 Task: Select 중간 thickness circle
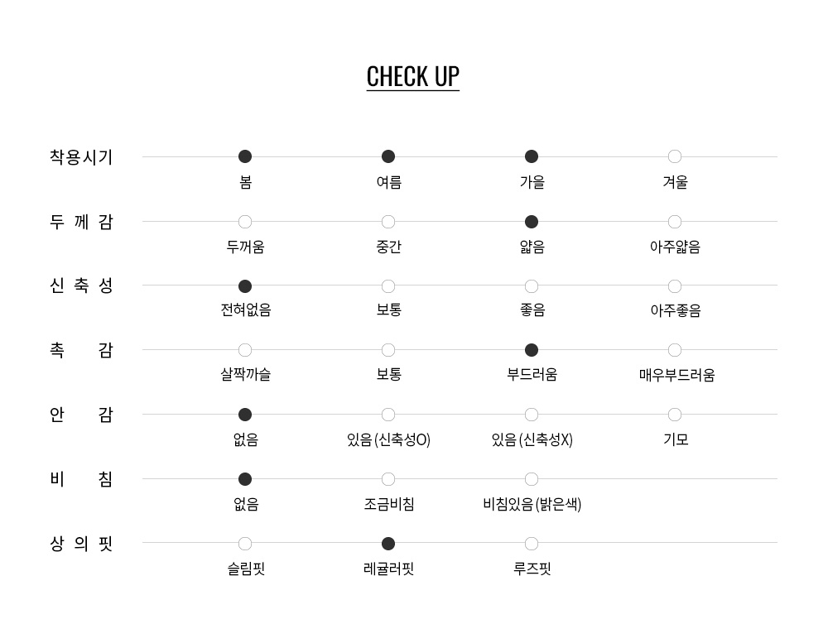click(388, 222)
